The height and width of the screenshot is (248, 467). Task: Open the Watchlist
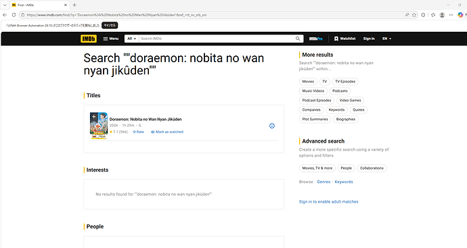click(x=344, y=39)
